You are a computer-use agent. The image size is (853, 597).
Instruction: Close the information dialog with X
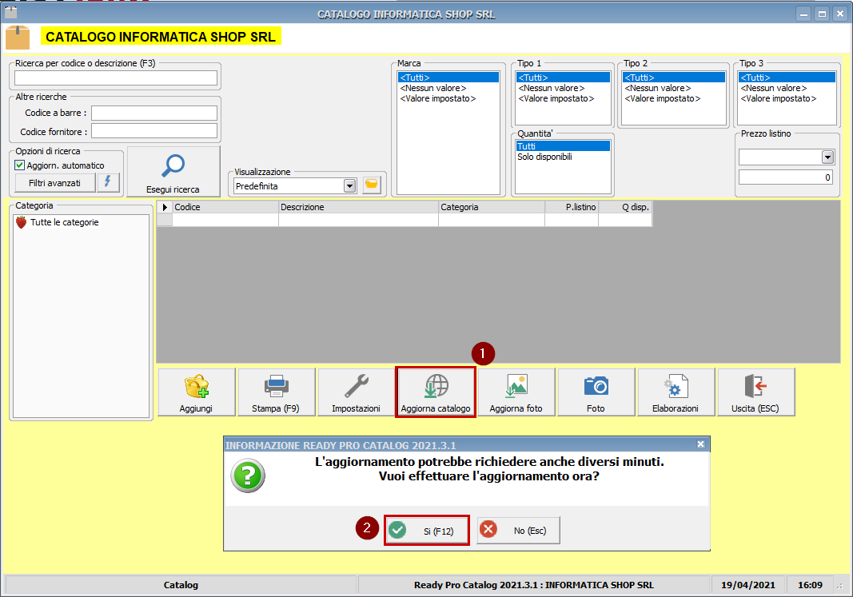pyautogui.click(x=700, y=444)
